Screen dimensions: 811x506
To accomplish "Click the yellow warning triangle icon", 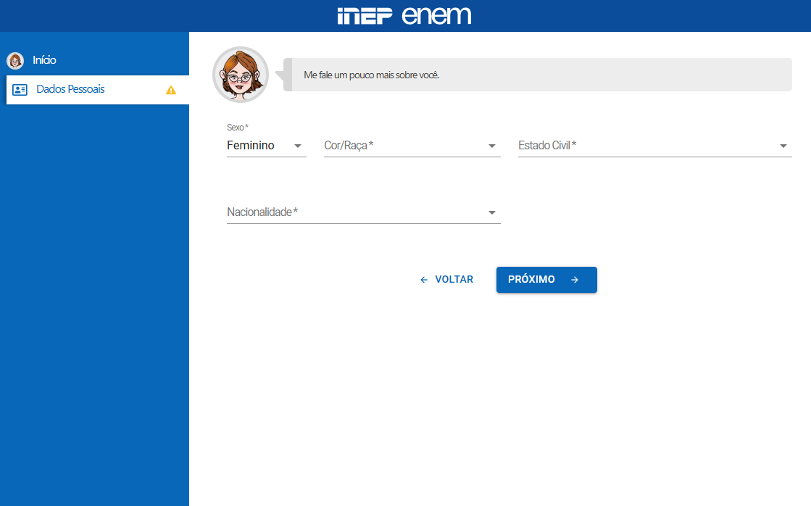I will click(x=171, y=90).
